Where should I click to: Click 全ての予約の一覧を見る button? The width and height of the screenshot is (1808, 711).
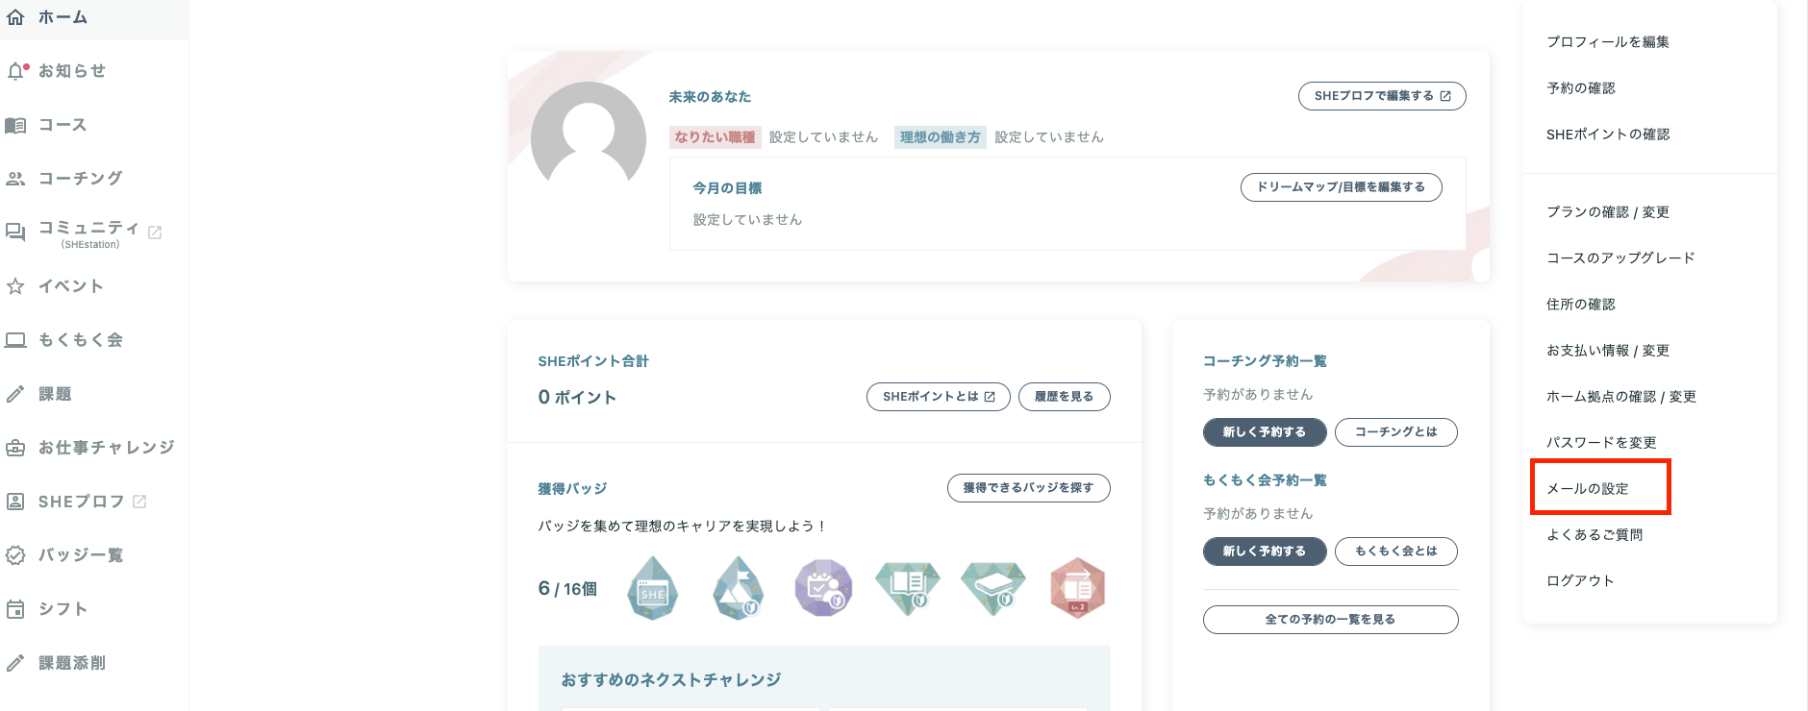tap(1330, 620)
